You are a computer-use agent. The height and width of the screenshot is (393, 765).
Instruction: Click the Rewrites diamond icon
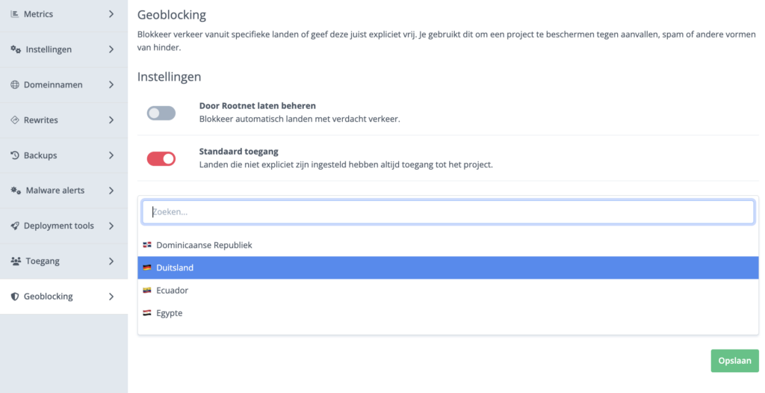15,120
